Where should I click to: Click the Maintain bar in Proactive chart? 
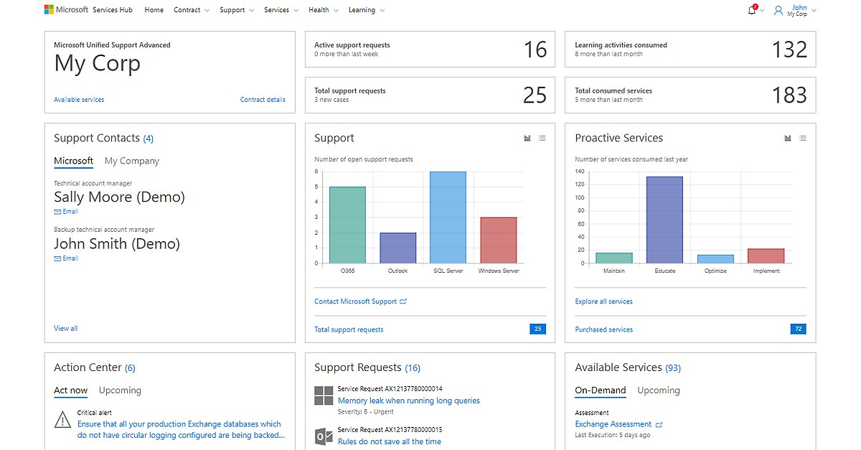click(614, 258)
